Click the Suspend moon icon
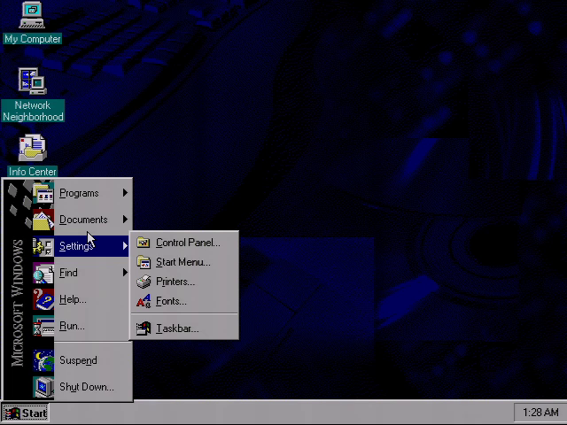The image size is (567, 425). coord(43,360)
